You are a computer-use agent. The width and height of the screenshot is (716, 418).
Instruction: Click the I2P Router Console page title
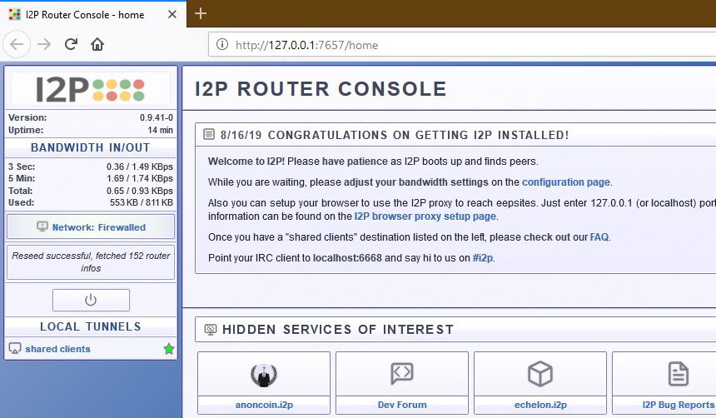point(321,89)
